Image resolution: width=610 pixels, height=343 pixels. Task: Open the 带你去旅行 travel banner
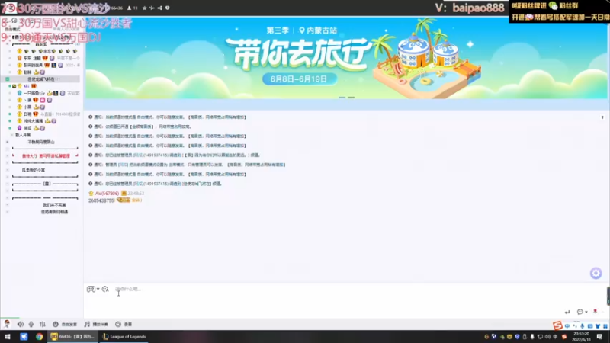[x=346, y=58]
